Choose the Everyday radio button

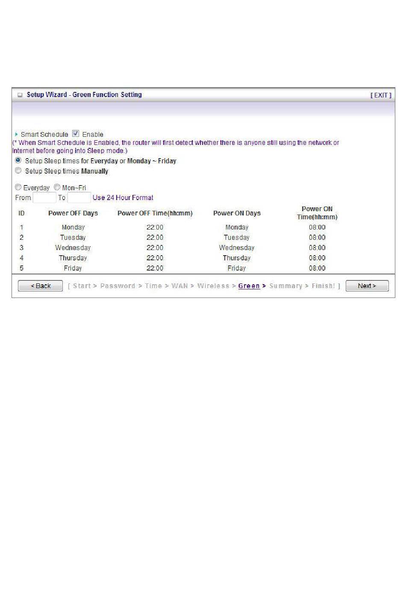(x=18, y=187)
